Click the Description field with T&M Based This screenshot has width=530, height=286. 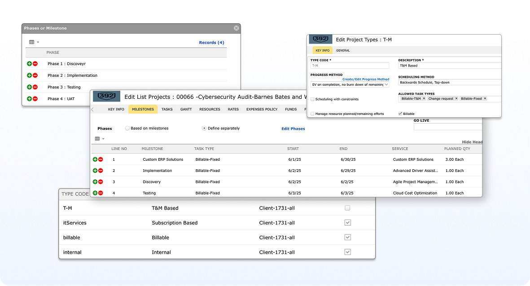(x=450, y=66)
